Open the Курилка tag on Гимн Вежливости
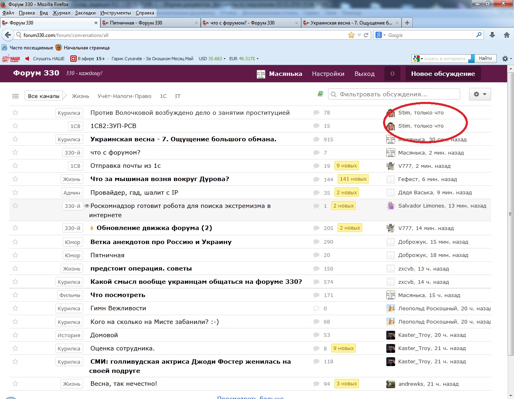This screenshot has height=399, width=514. [x=69, y=308]
